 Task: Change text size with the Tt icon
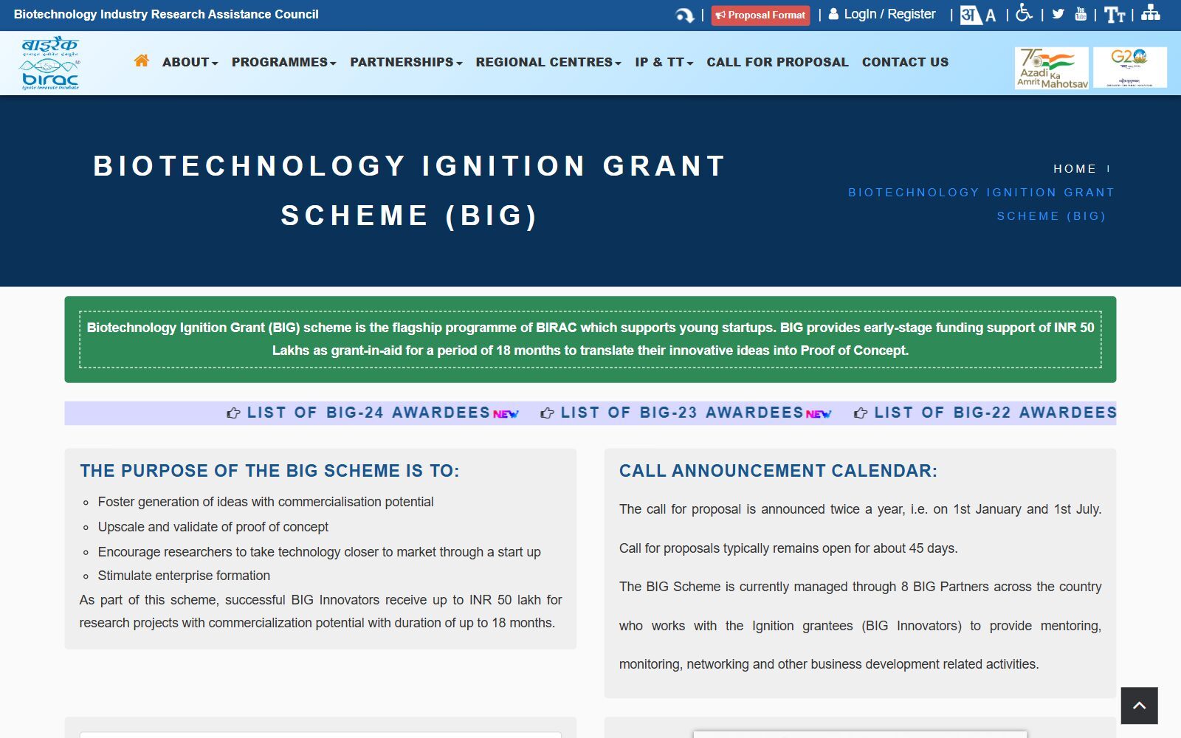pyautogui.click(x=1115, y=15)
